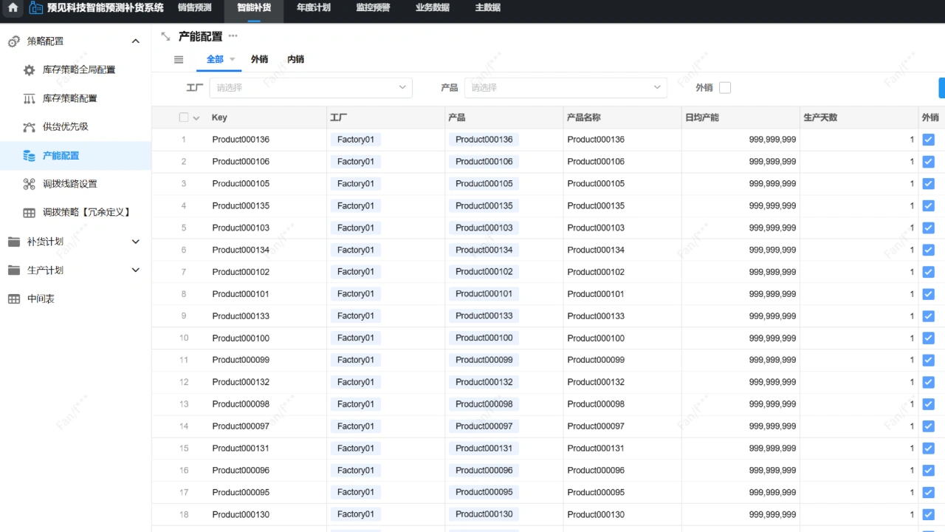Click the 调拨线路设置 sidebar icon
This screenshot has width=945, height=532.
click(x=30, y=184)
